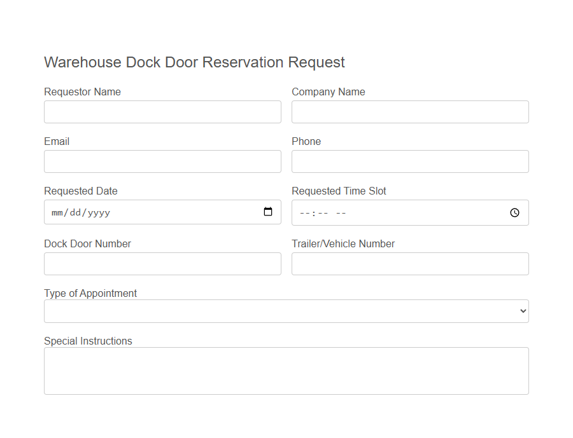Click the Dock Door Number field
Viewport: 573px width, 438px height.
(162, 263)
